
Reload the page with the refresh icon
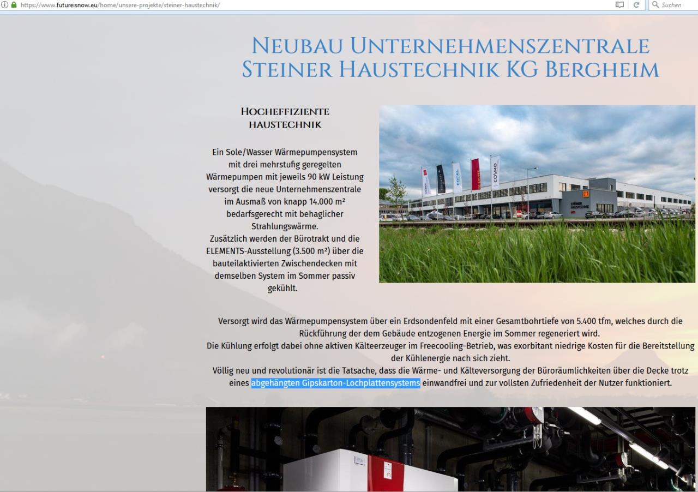(x=636, y=5)
